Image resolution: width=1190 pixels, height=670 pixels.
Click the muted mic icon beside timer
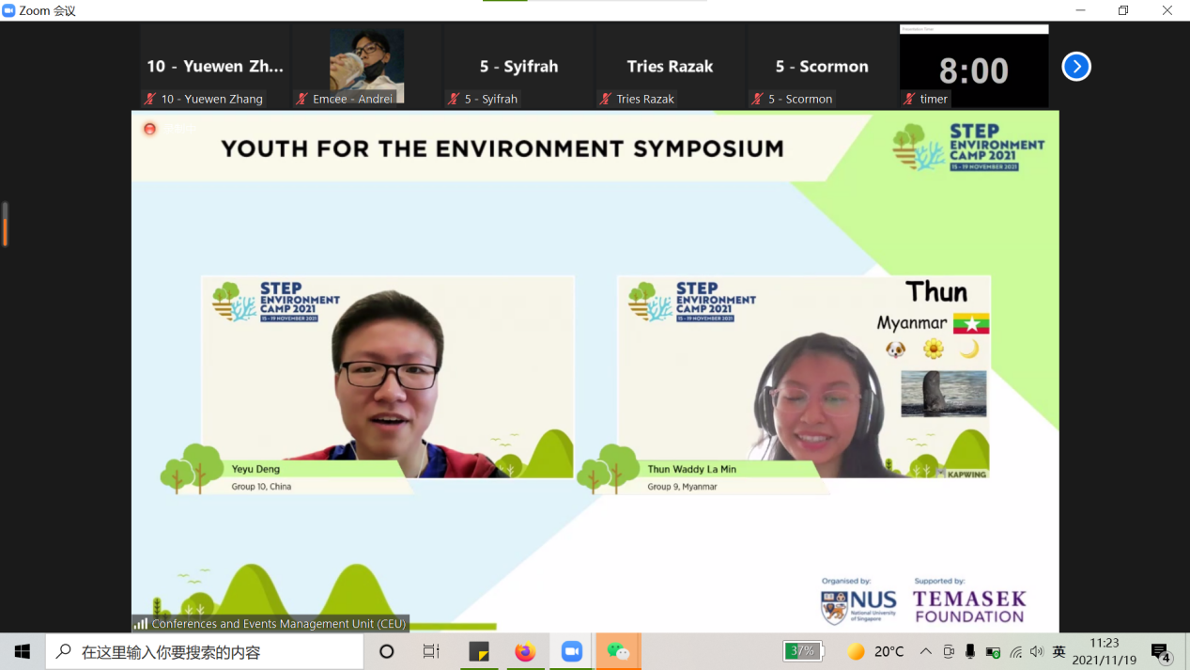point(910,99)
